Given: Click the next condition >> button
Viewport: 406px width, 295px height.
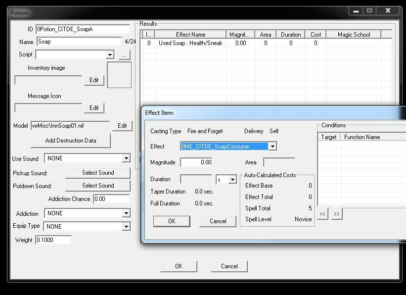Looking at the screenshot, I should coord(337,214).
